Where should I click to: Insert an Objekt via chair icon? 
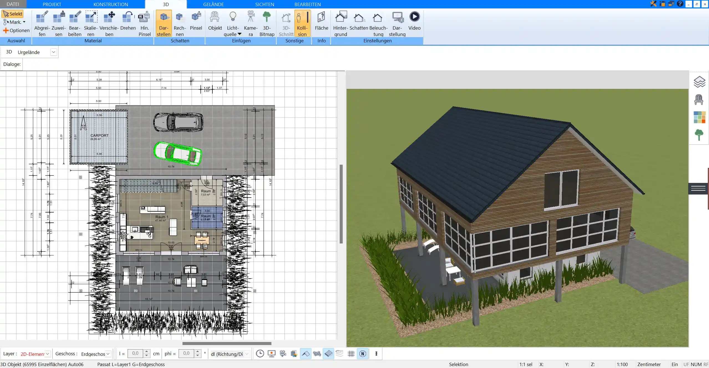pyautogui.click(x=215, y=21)
